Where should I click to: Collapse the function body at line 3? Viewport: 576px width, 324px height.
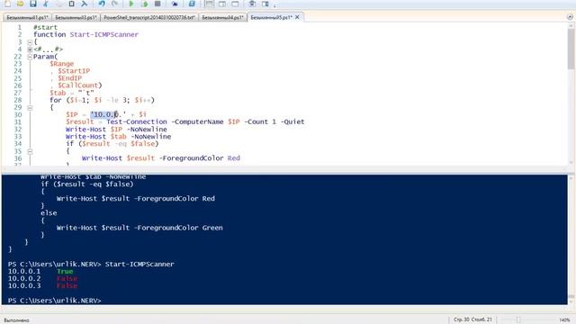(30, 42)
